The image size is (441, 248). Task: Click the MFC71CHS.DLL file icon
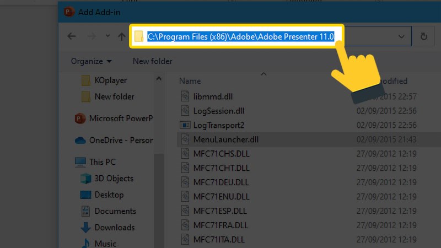pyautogui.click(x=185, y=154)
